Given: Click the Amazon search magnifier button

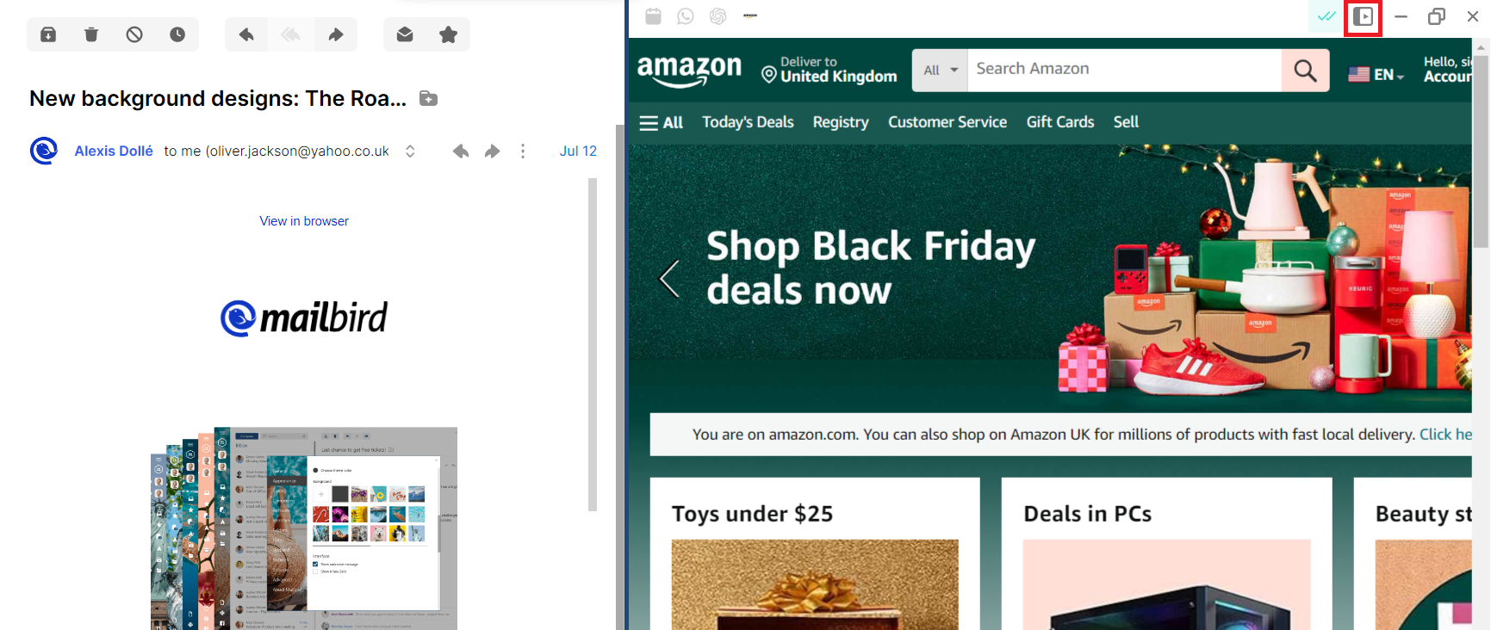Looking at the screenshot, I should click(1305, 71).
